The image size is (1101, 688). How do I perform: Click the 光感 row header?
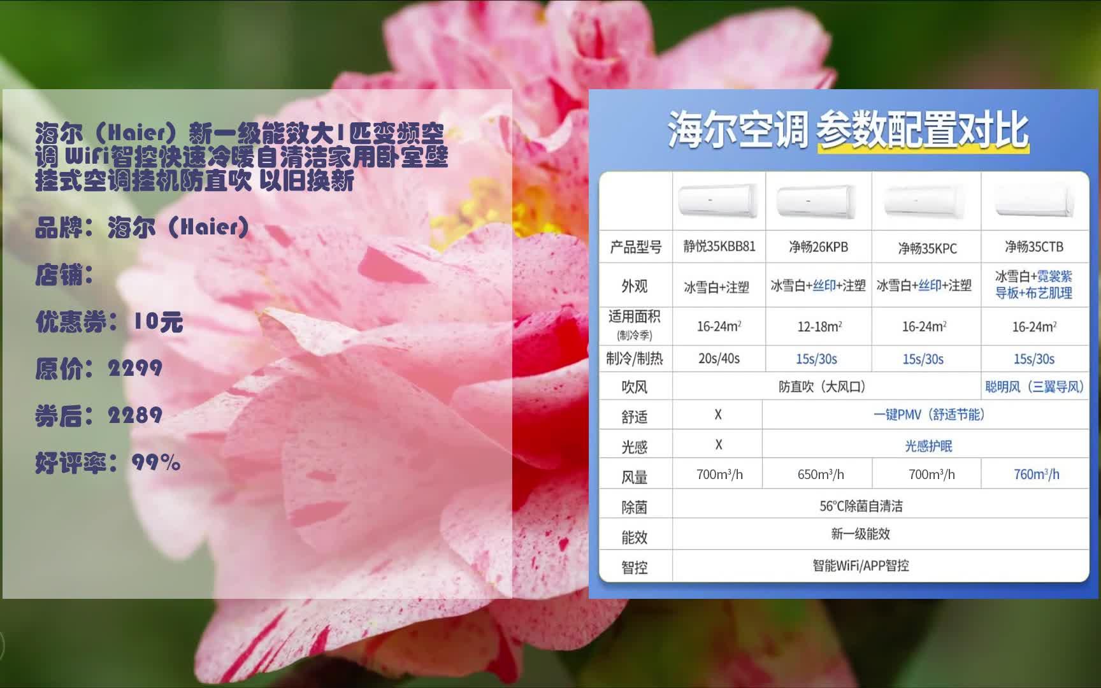(635, 447)
